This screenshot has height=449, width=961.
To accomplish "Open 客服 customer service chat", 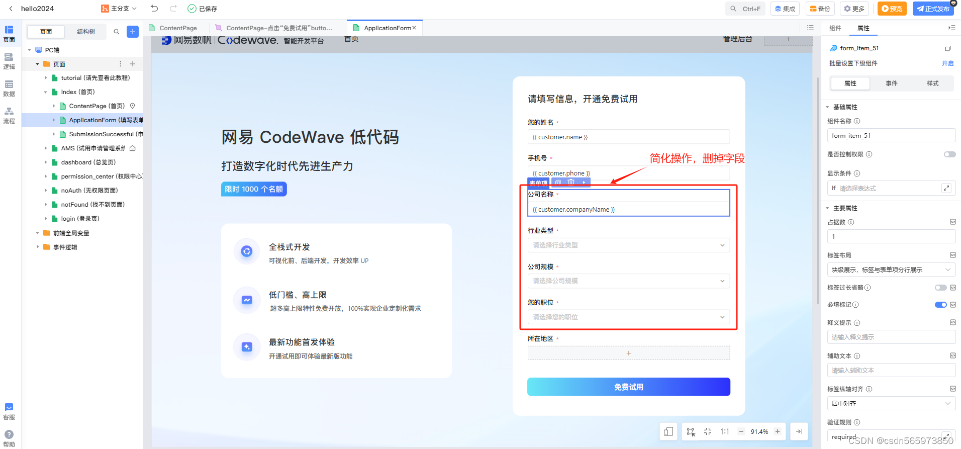I will click(x=9, y=411).
